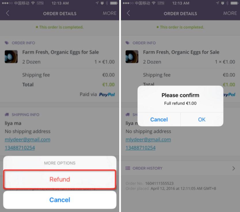Open MORE menu on right Order Details
240x212 pixels.
[230, 13]
